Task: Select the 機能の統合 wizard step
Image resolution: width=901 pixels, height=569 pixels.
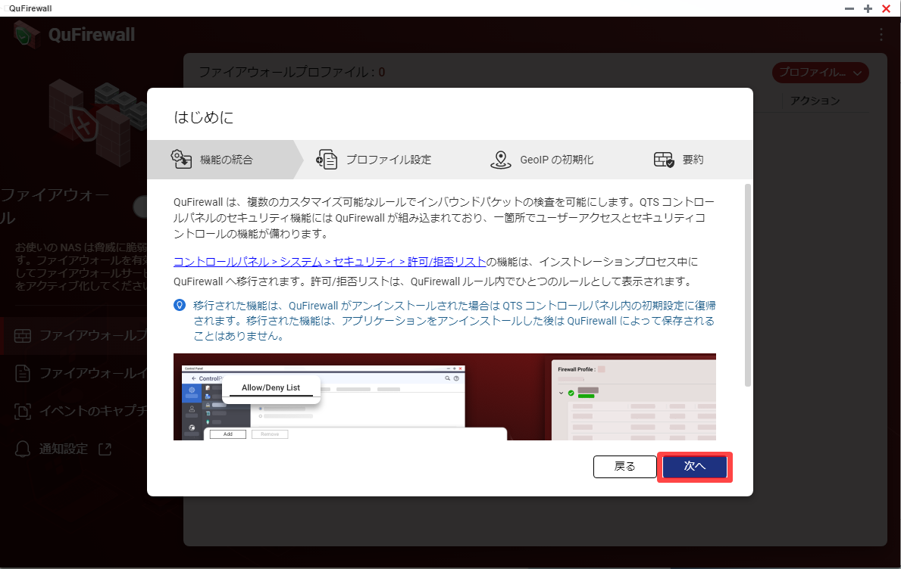Action: (x=221, y=160)
